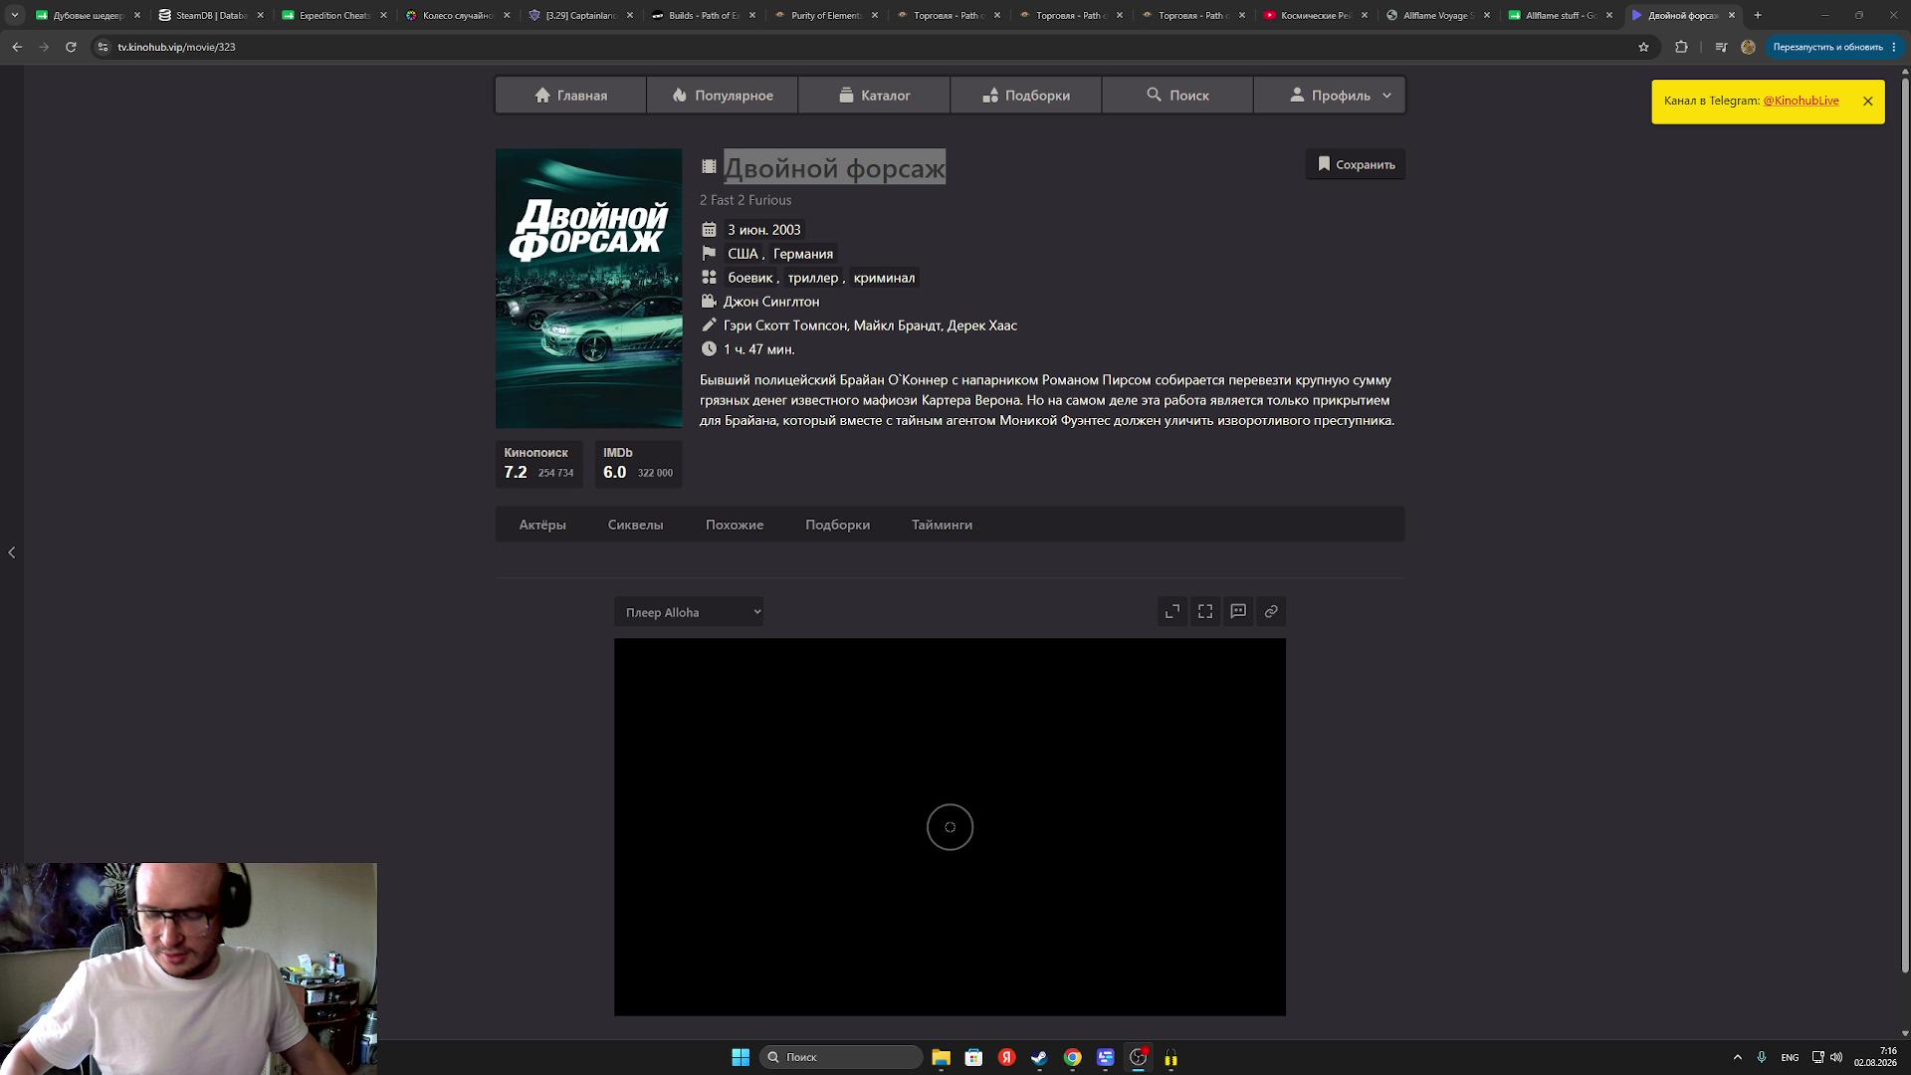Switch to the SteamDB browser tab
The image size is (1911, 1075).
click(212, 15)
